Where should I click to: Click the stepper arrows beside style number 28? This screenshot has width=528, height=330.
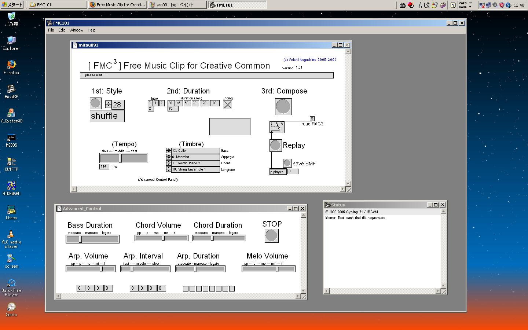coord(108,104)
